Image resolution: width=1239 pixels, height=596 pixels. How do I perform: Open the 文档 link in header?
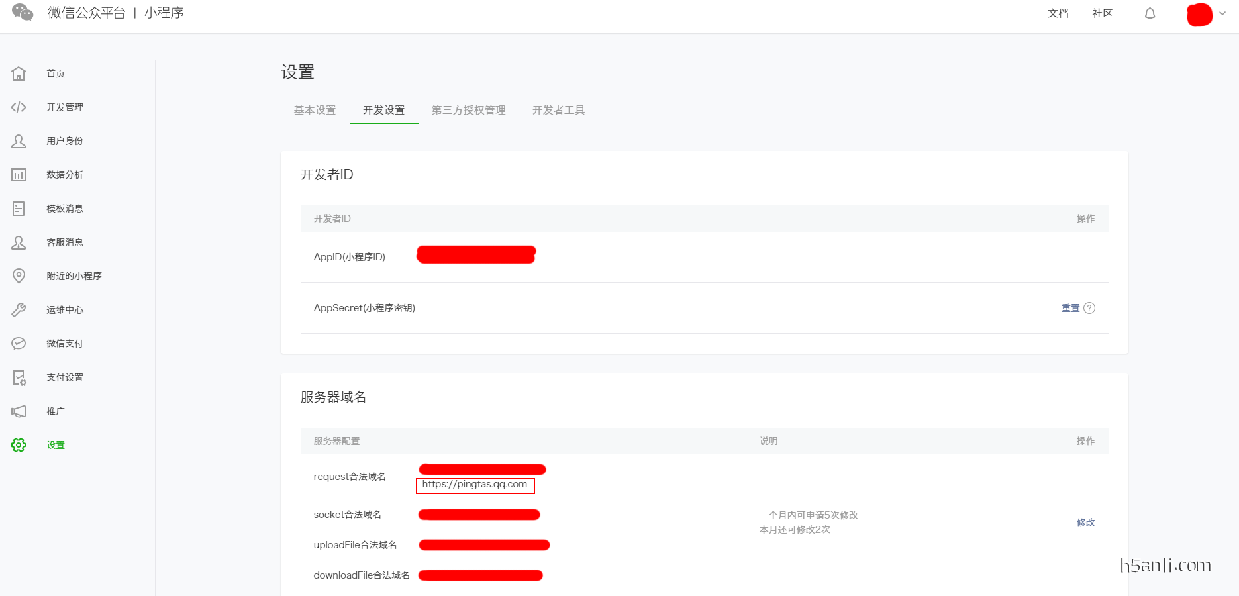click(1058, 13)
